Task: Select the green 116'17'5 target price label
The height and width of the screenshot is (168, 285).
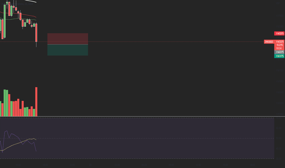Action: (279, 56)
